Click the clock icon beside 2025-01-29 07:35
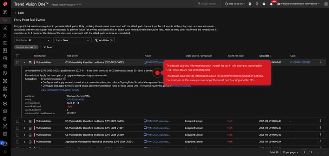 (x=226, y=4)
